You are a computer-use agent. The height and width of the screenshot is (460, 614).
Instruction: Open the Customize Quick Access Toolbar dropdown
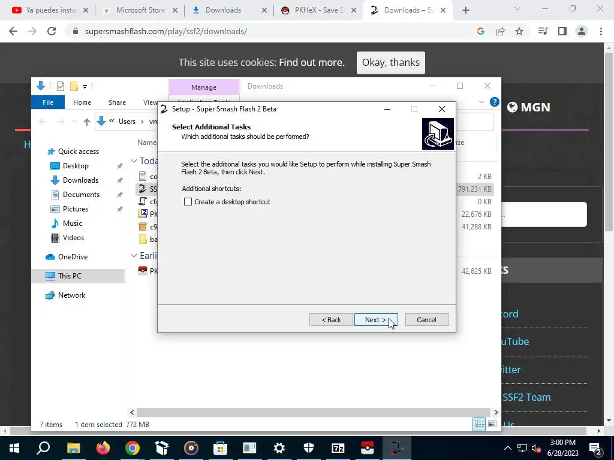click(85, 86)
